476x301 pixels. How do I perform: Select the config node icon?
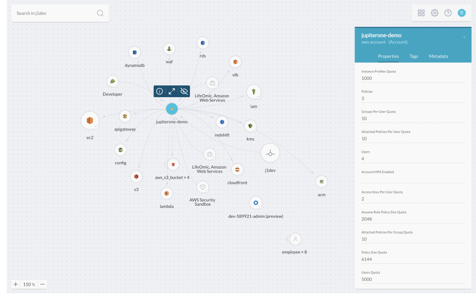(x=120, y=150)
